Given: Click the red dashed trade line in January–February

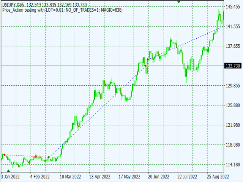Looking at the screenshot, I should 26,156.
